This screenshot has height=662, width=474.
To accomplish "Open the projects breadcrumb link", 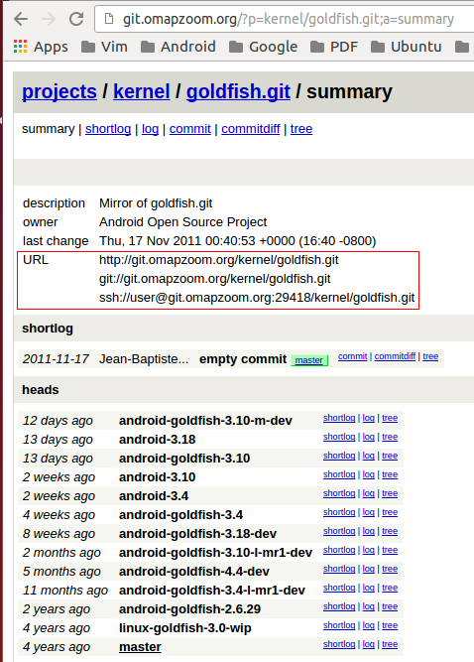I will point(59,91).
